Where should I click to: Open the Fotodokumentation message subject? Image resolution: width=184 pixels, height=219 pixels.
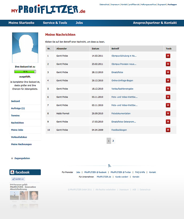[121, 114]
